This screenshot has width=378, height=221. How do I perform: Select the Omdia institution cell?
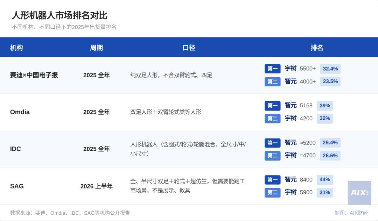pyautogui.click(x=20, y=112)
